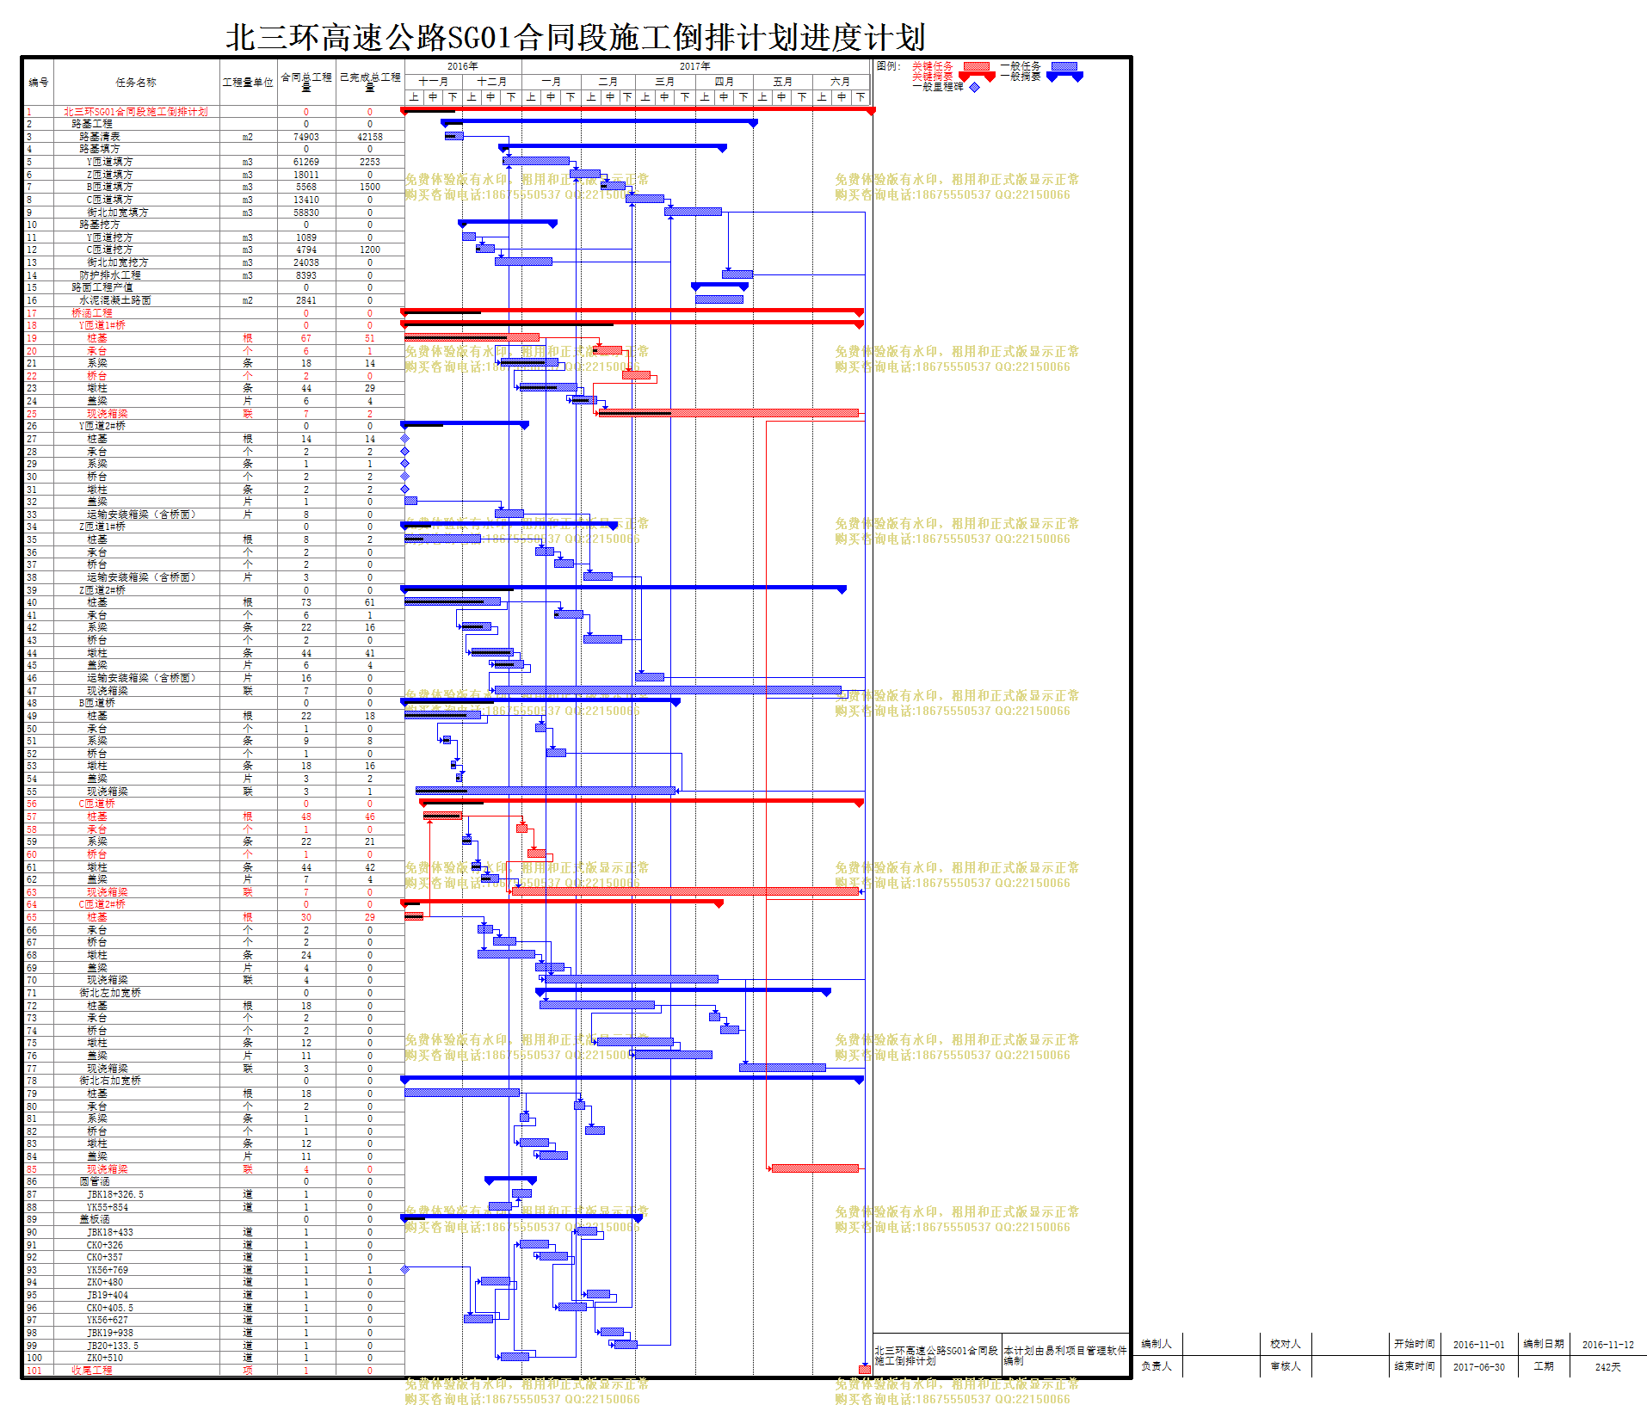Click the 2017年 year header
Viewport: 1647px width, 1405px height.
point(695,66)
